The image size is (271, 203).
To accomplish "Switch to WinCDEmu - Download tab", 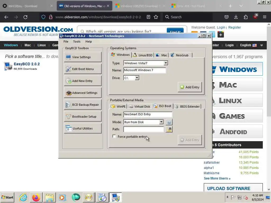I will tap(28, 6).
